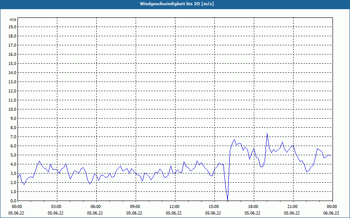Click the "2,0" y-axis value

coord(14,182)
